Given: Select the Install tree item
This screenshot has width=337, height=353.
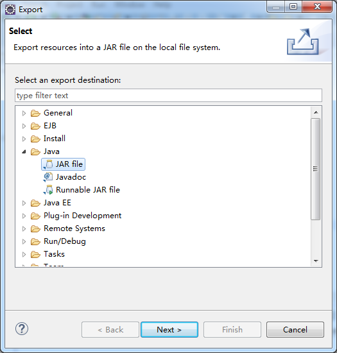Looking at the screenshot, I should pos(55,139).
